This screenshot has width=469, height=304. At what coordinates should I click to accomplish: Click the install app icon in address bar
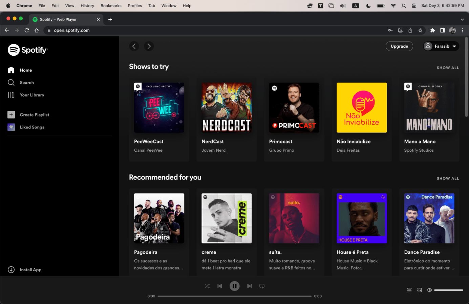[400, 30]
